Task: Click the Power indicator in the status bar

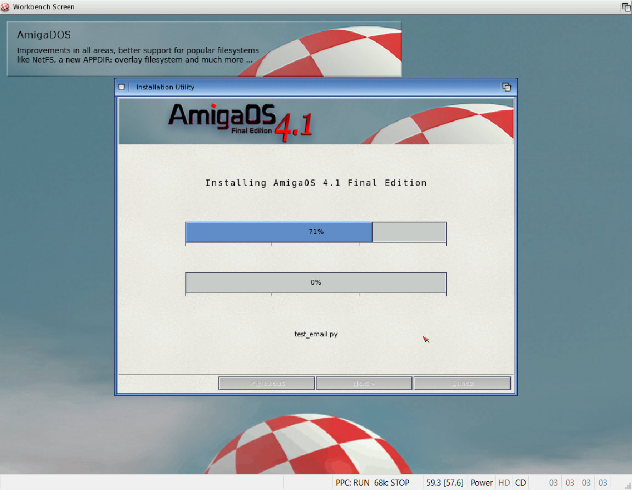Action: [482, 483]
